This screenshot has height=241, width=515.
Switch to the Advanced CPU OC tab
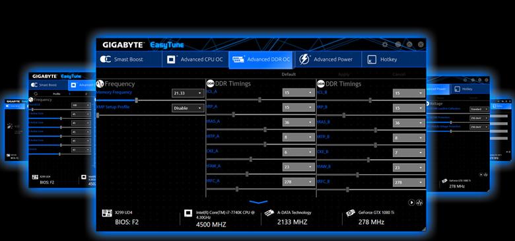pyautogui.click(x=195, y=59)
